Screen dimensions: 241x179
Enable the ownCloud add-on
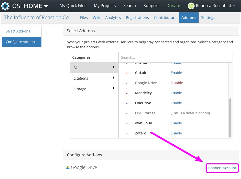click(x=176, y=123)
